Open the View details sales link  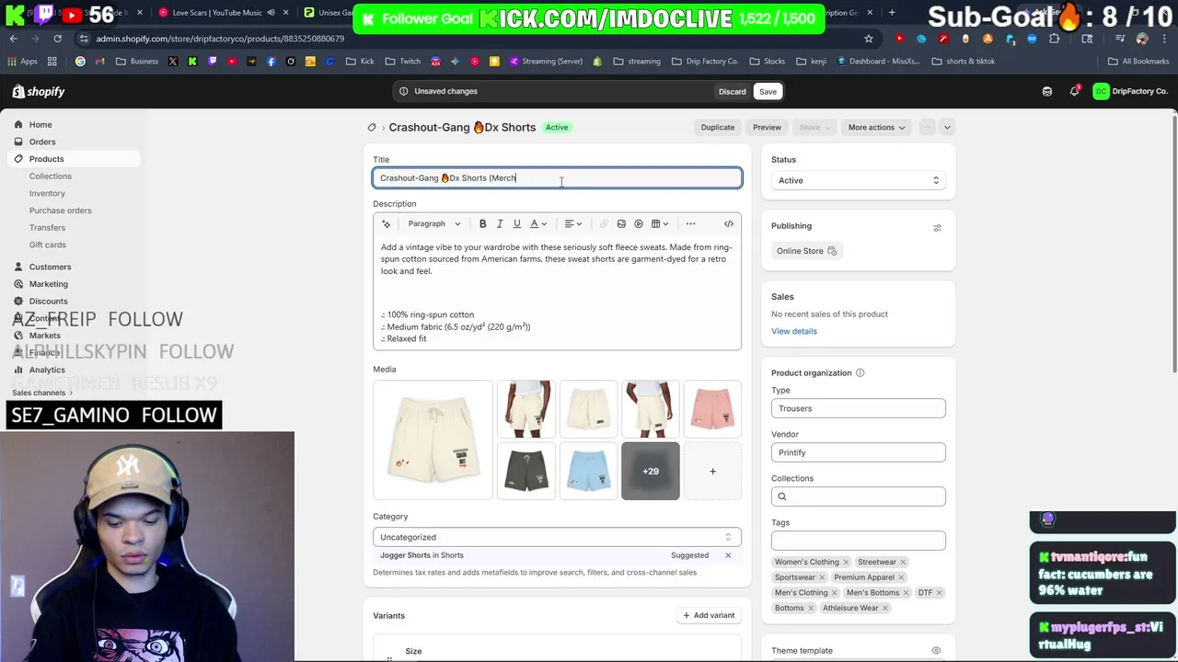794,331
